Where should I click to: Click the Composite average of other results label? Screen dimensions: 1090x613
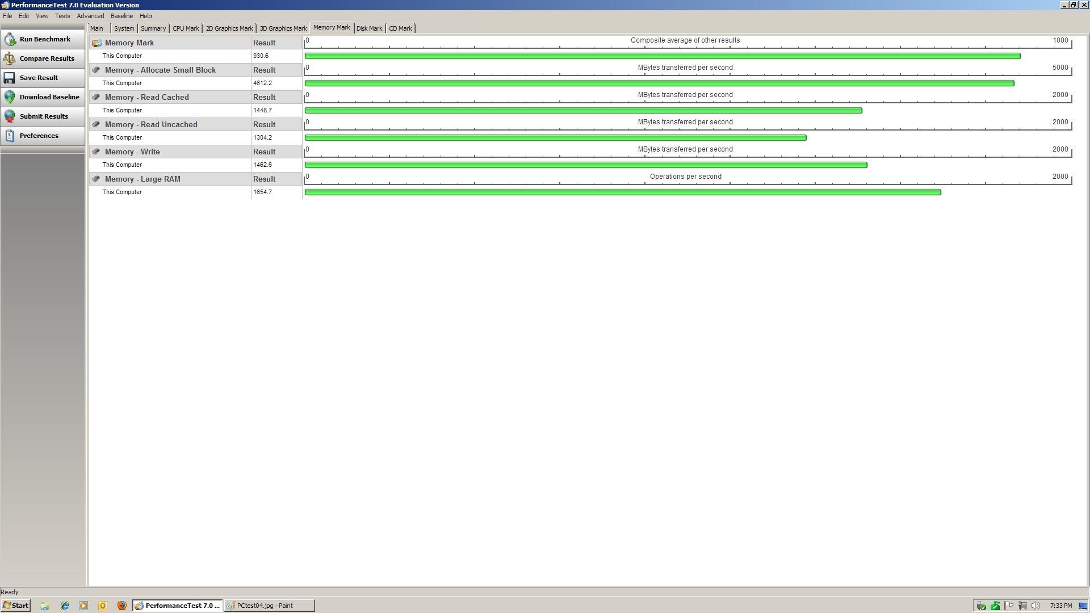(x=685, y=40)
